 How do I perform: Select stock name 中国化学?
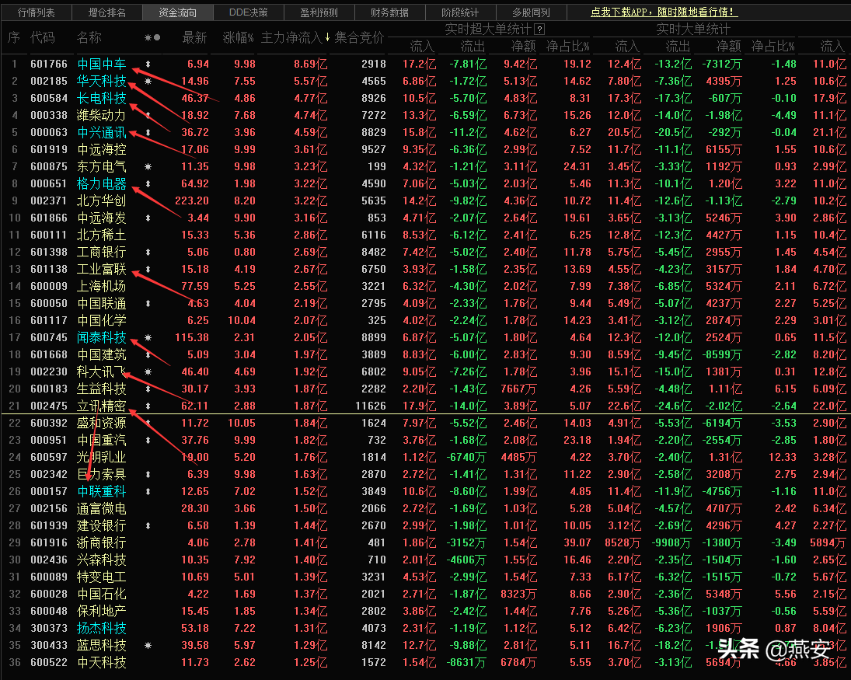[102, 321]
